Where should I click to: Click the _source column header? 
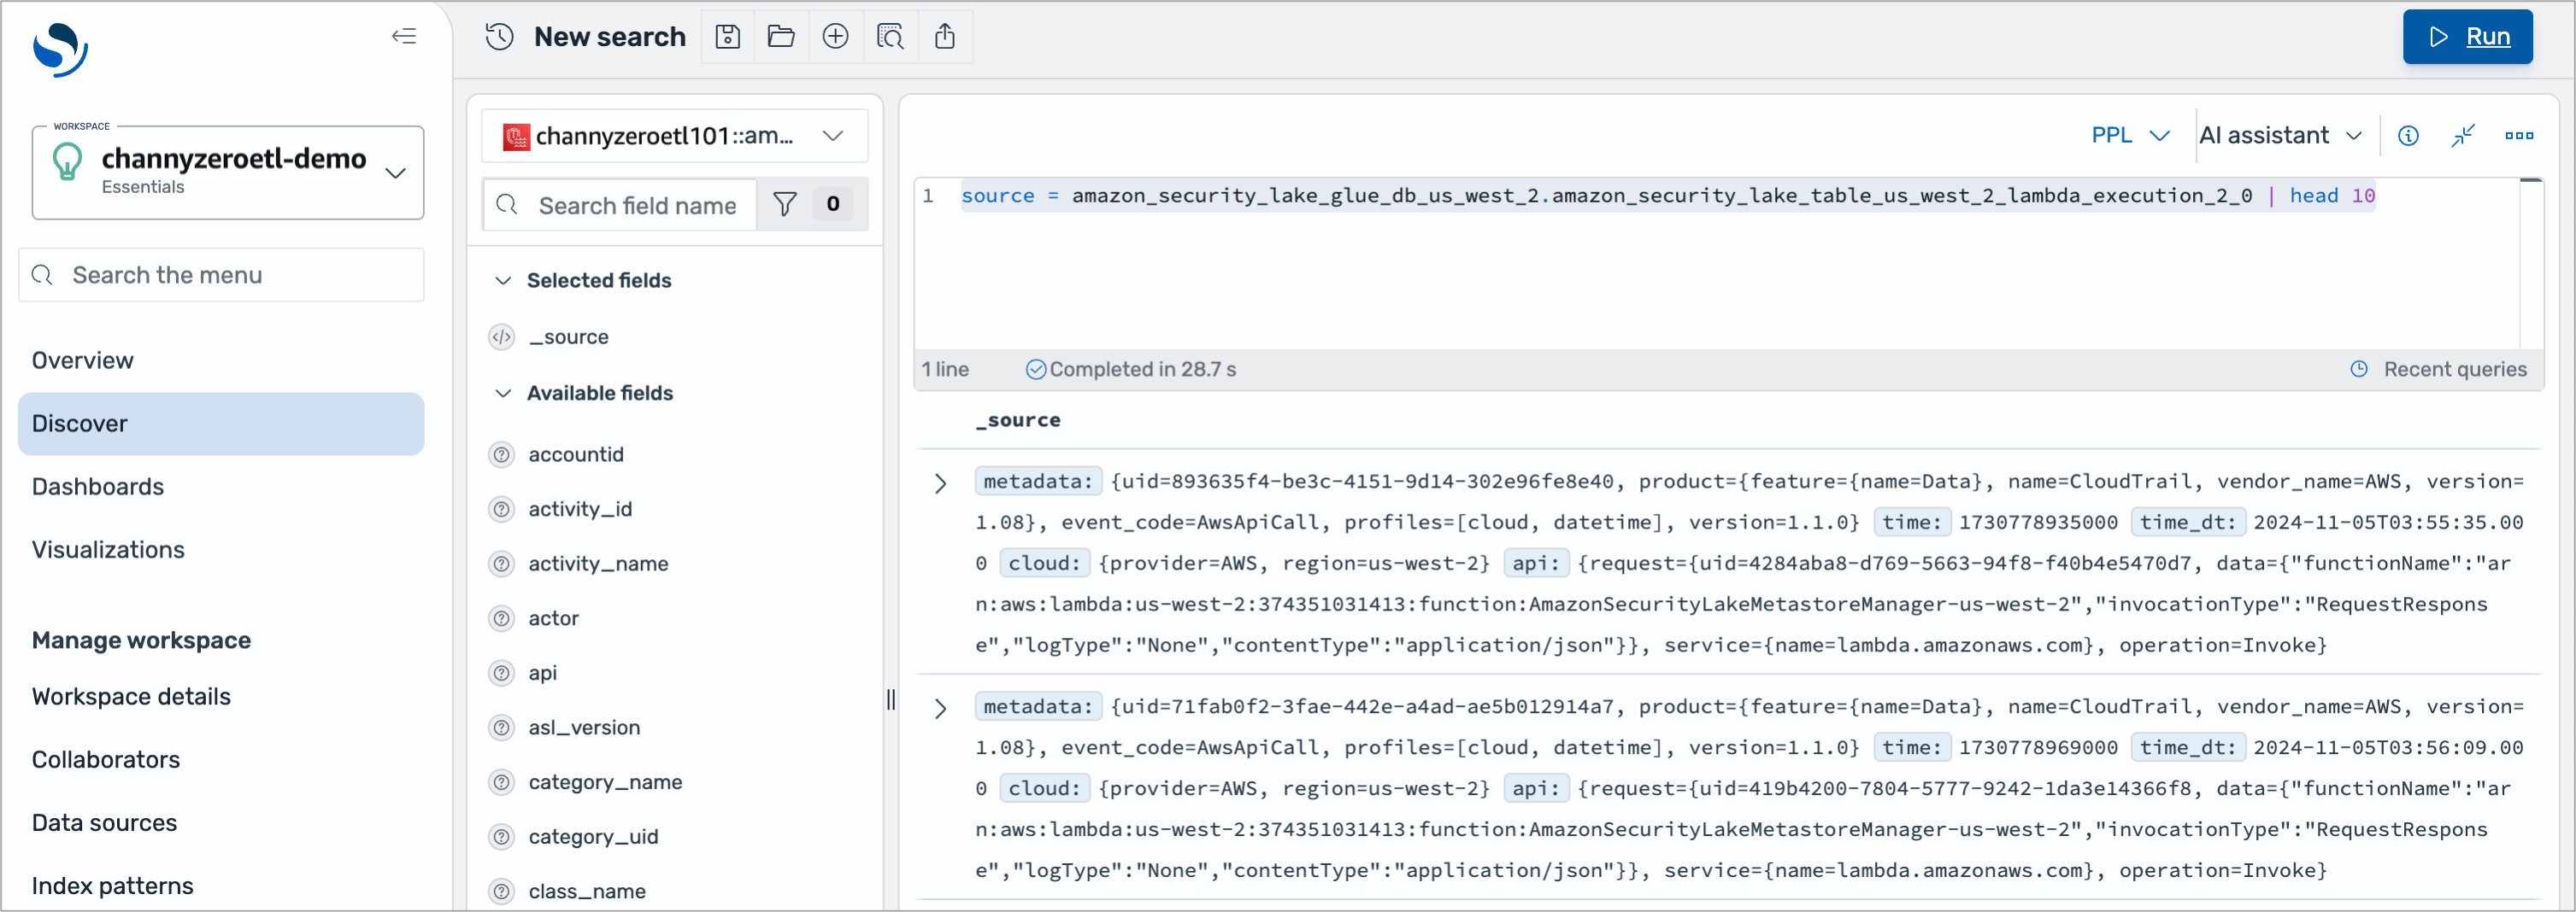coord(1018,420)
